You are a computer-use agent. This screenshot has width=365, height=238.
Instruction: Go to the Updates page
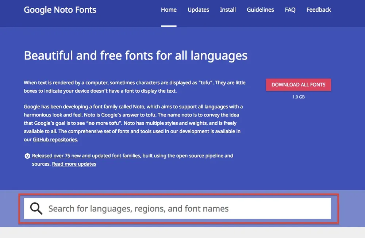(198, 10)
